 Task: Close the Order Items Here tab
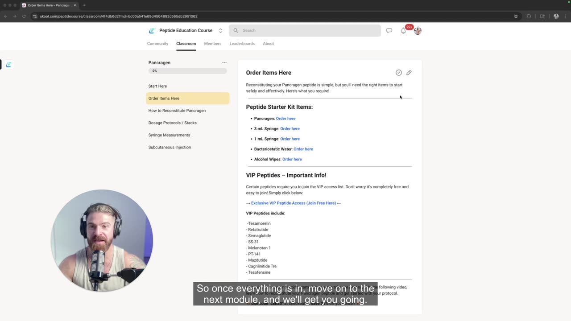click(x=75, y=5)
